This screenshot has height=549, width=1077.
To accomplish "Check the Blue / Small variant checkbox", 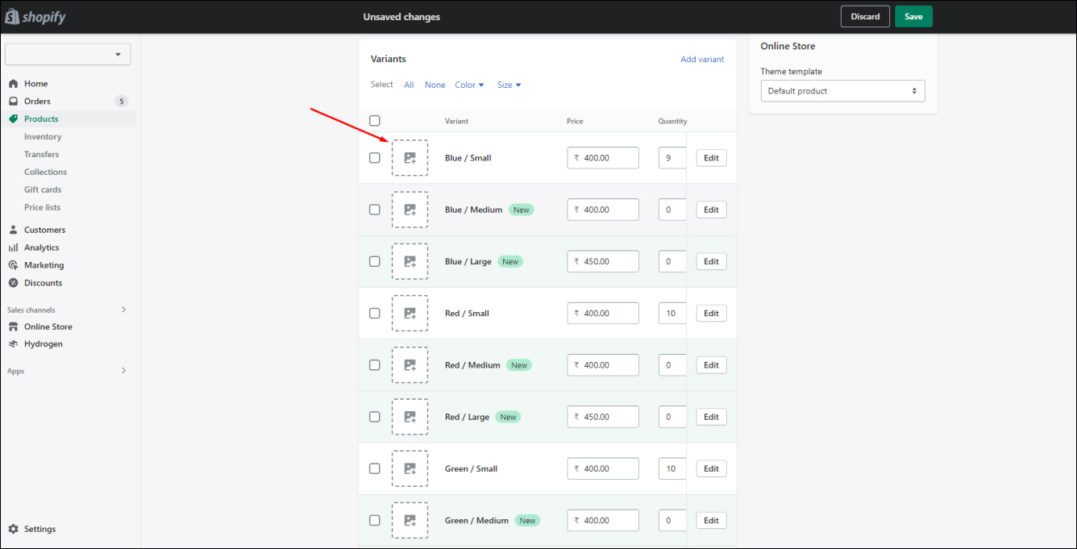I will tap(375, 158).
